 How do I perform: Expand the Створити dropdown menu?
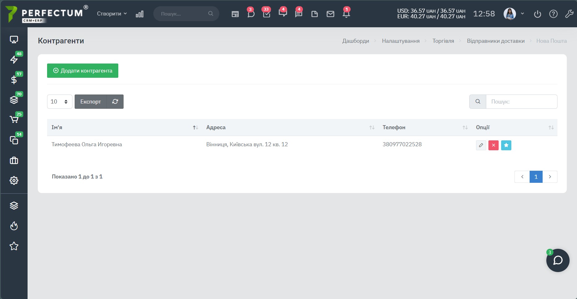(112, 14)
